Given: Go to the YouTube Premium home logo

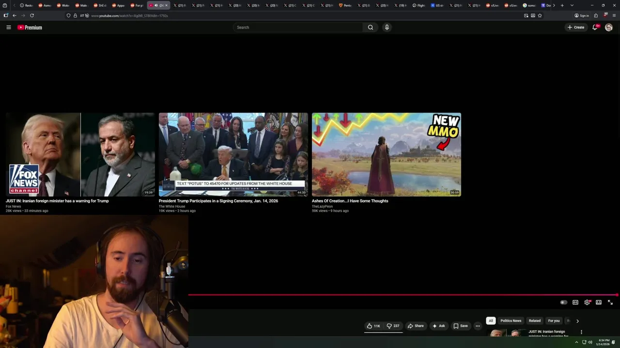Looking at the screenshot, I should pyautogui.click(x=30, y=28).
